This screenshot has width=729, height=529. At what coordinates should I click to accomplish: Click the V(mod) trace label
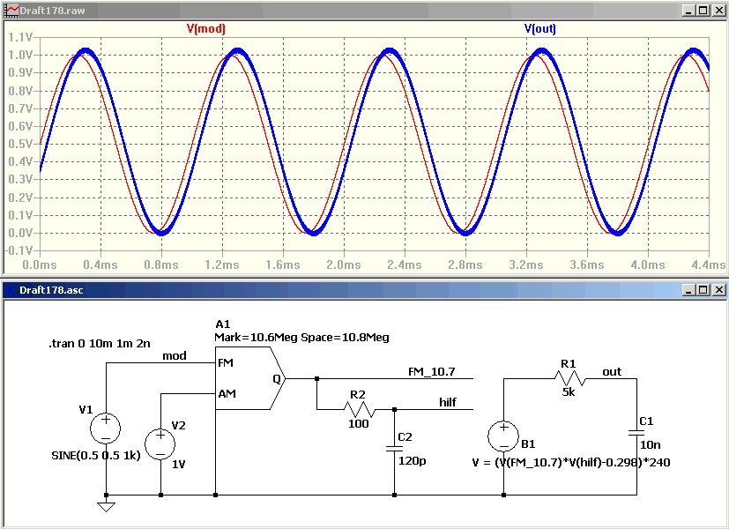[205, 29]
